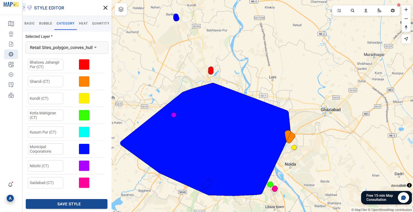Click the print icon on map toolbar
This screenshot has height=212, width=413.
(393, 11)
